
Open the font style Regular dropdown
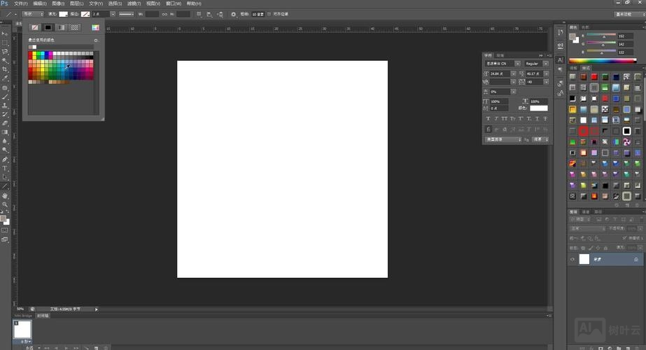click(x=537, y=64)
